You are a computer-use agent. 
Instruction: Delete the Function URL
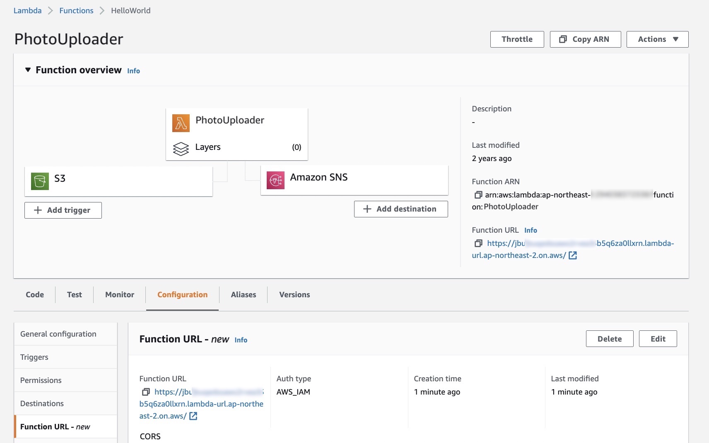609,339
